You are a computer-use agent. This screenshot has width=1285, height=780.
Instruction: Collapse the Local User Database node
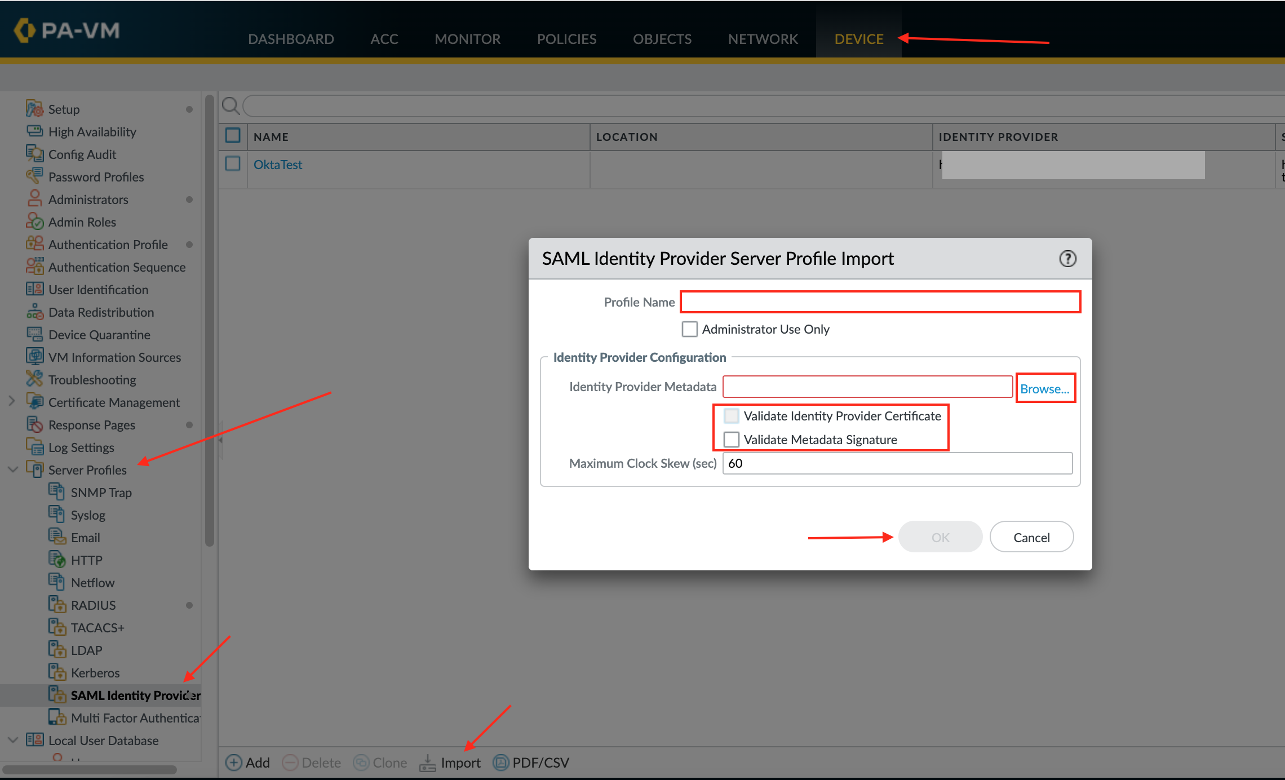[13, 740]
